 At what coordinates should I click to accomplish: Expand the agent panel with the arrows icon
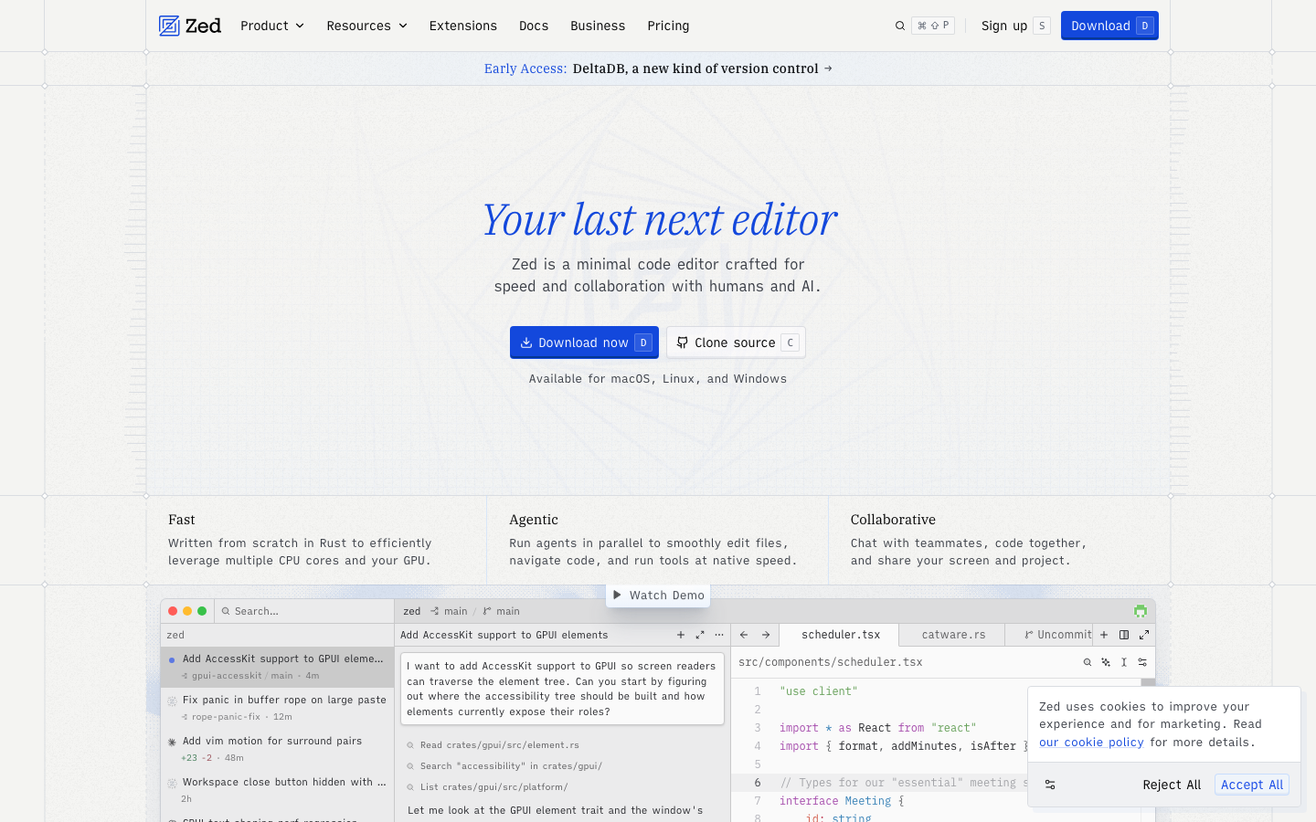click(700, 635)
